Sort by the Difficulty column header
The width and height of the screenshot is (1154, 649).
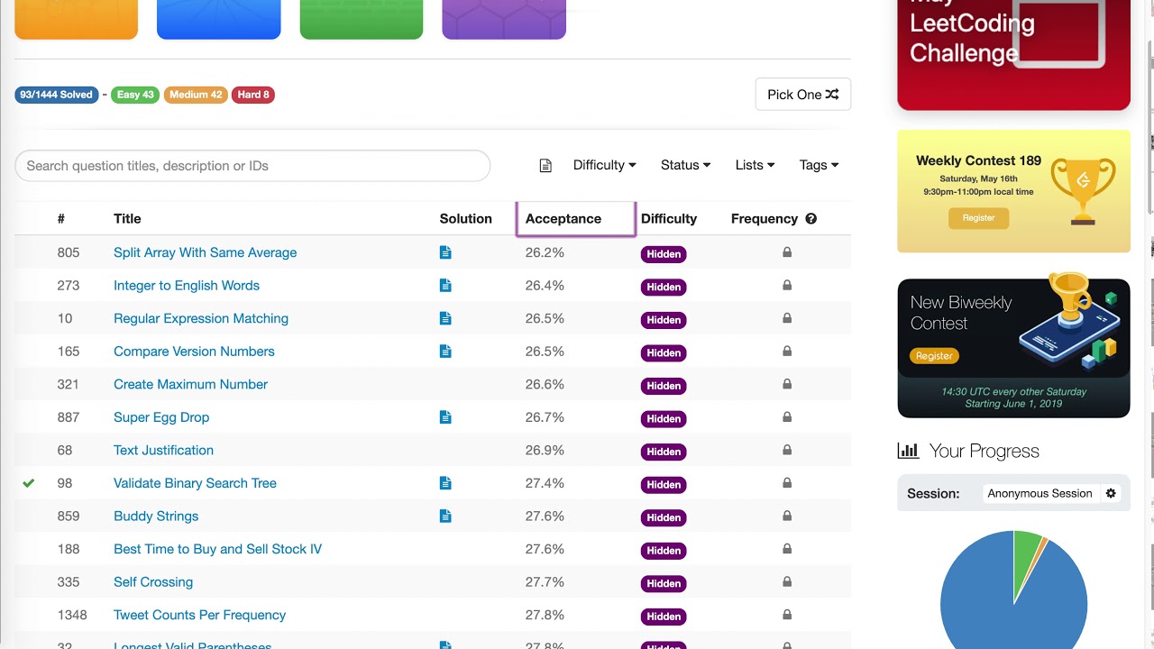669,218
